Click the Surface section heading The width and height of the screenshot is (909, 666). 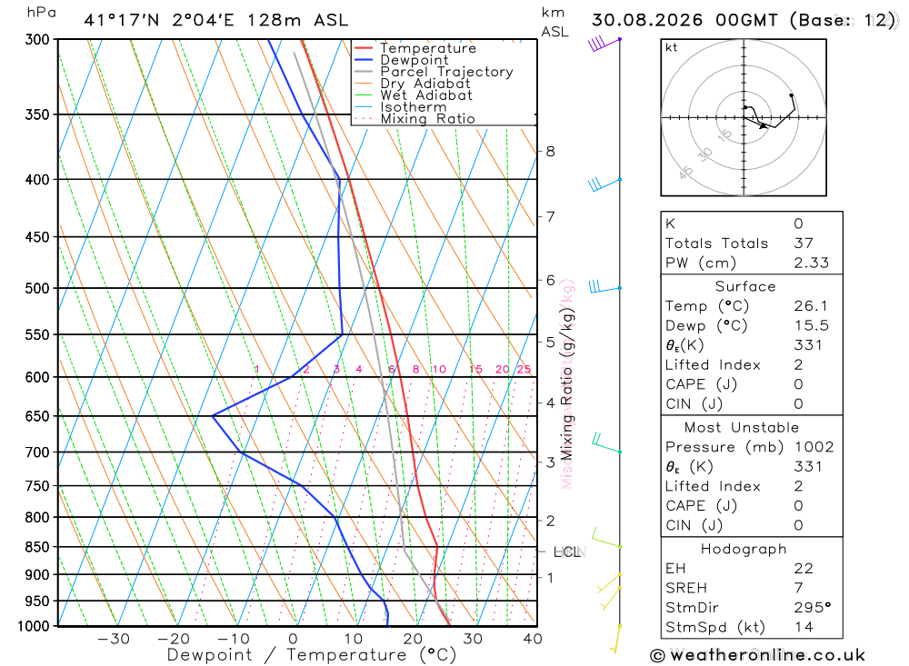[745, 286]
